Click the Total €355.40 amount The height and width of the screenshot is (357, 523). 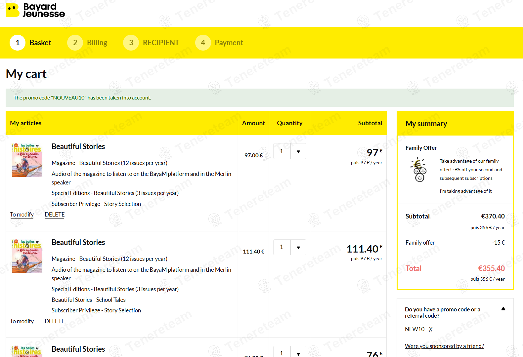pyautogui.click(x=491, y=268)
